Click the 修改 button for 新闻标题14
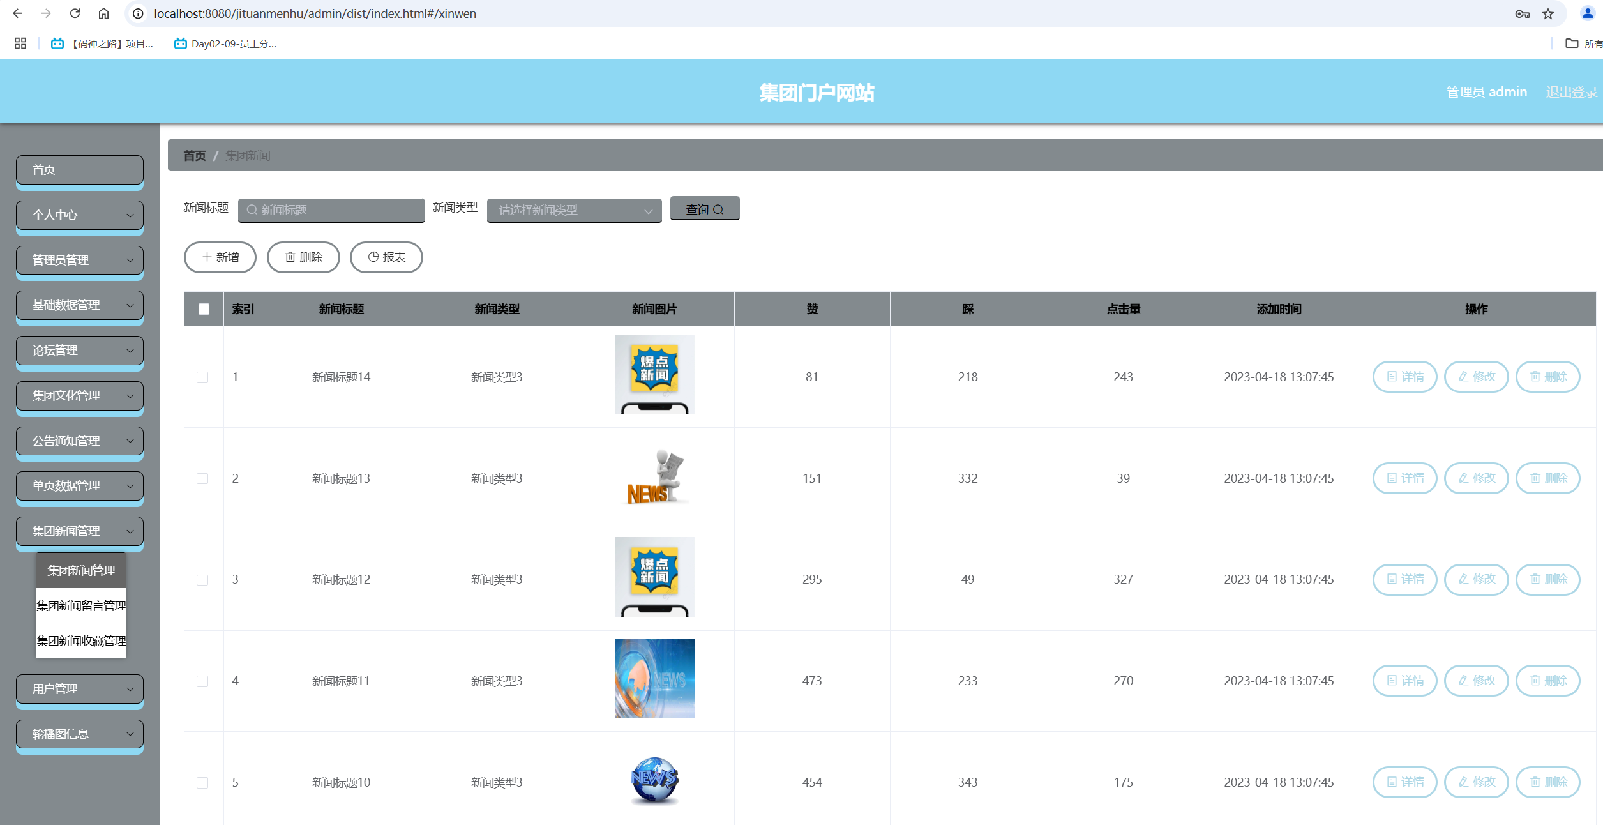This screenshot has height=825, width=1603. click(1476, 377)
